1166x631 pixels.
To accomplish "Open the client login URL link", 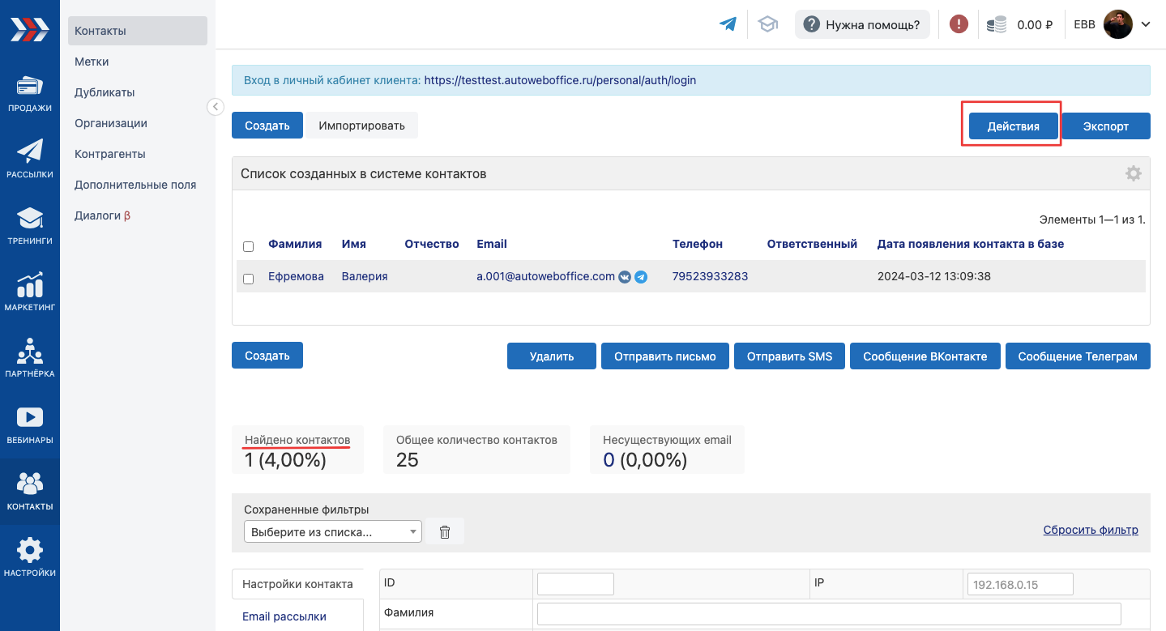I will point(560,80).
